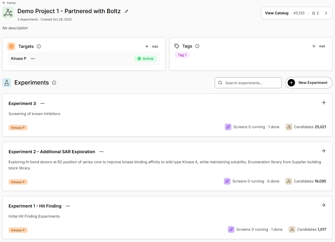Open Experiment 2 via its arrow
Viewport: 335px width, 242px height.
pyautogui.click(x=323, y=151)
